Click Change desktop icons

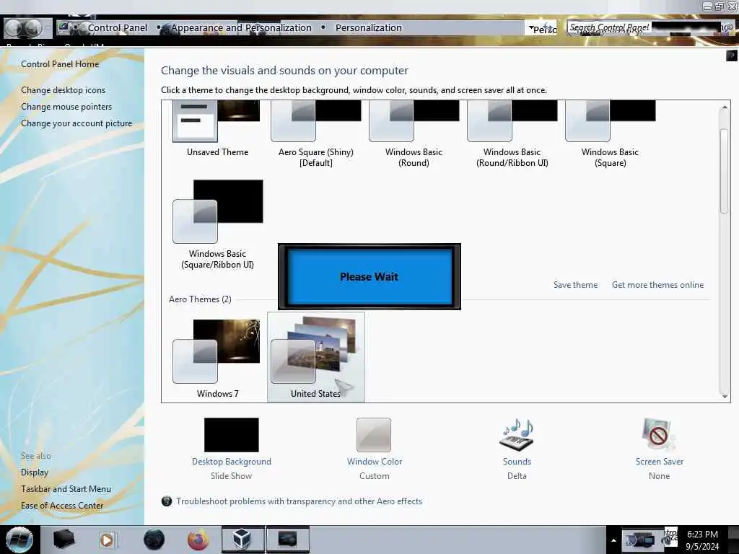click(64, 90)
